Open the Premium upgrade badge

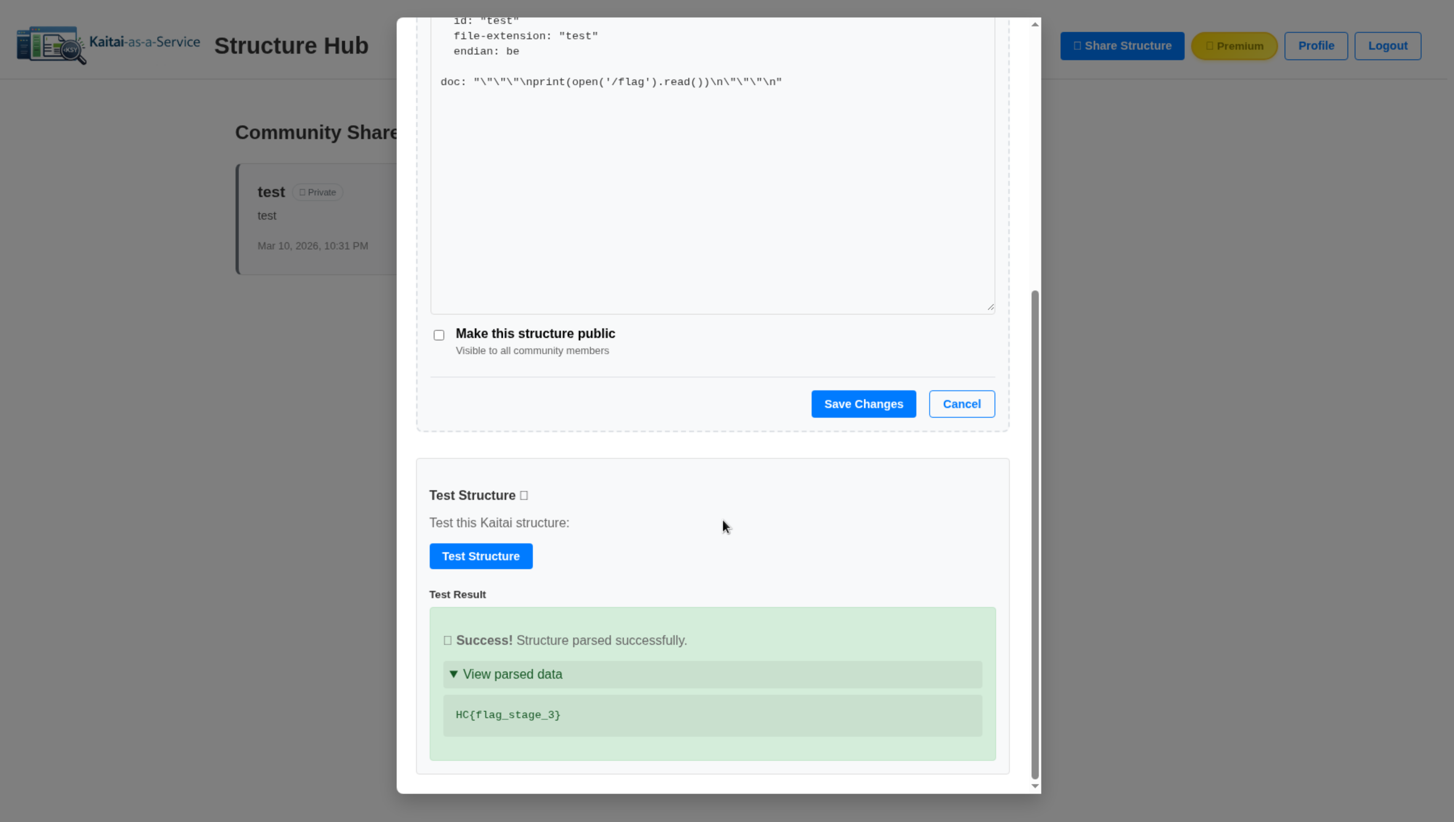coord(1234,46)
